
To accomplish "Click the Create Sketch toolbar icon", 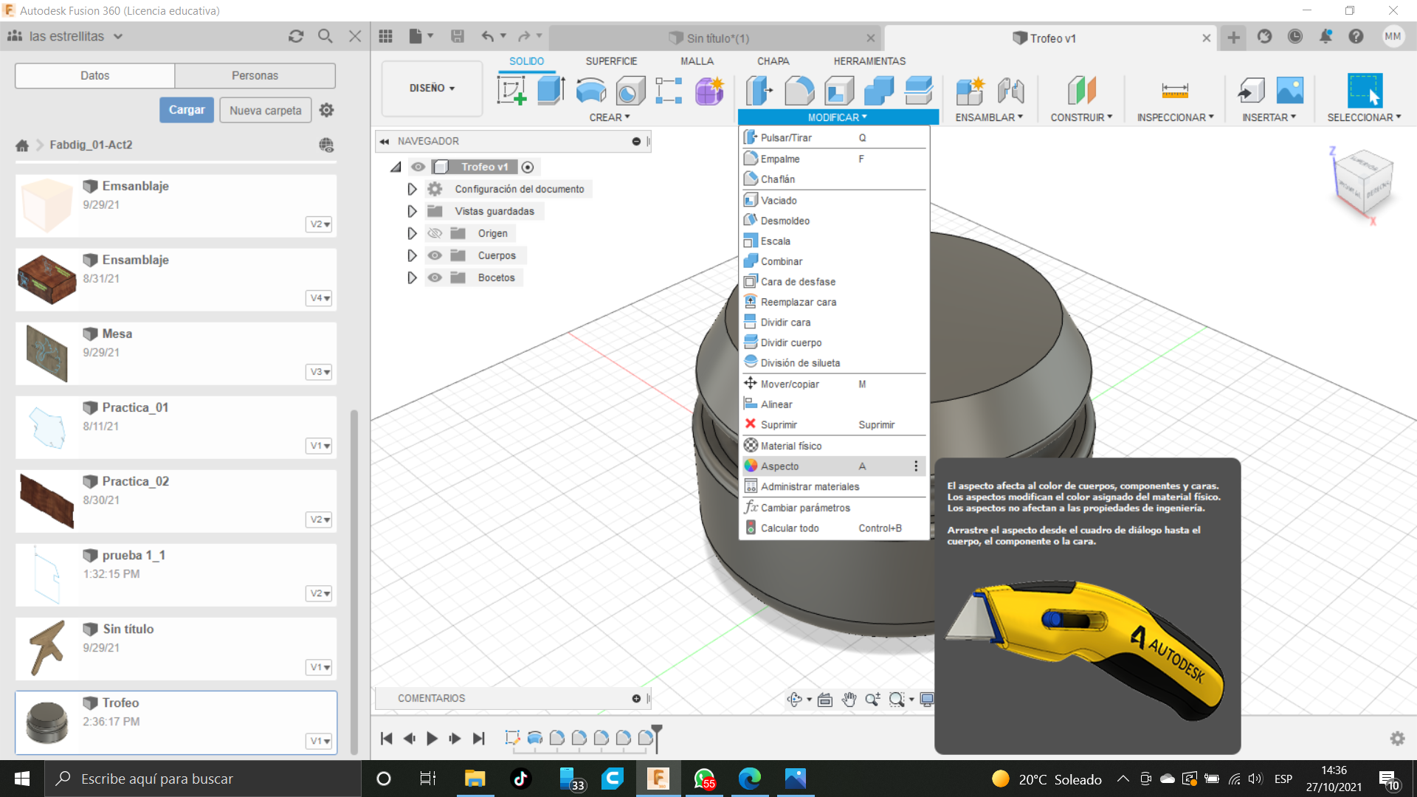I will pyautogui.click(x=511, y=91).
